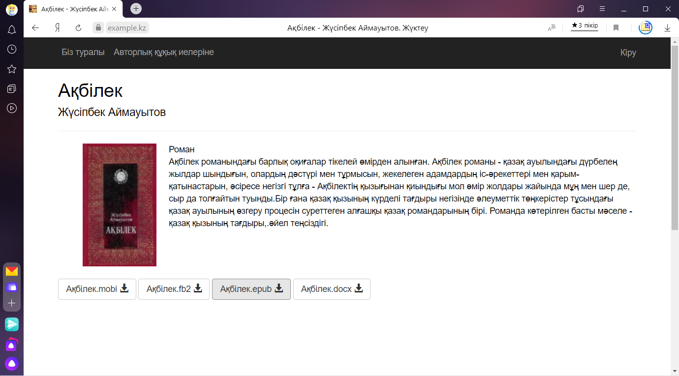Minimize the browser window
Image resolution: width=679 pixels, height=376 pixels.
624,9
